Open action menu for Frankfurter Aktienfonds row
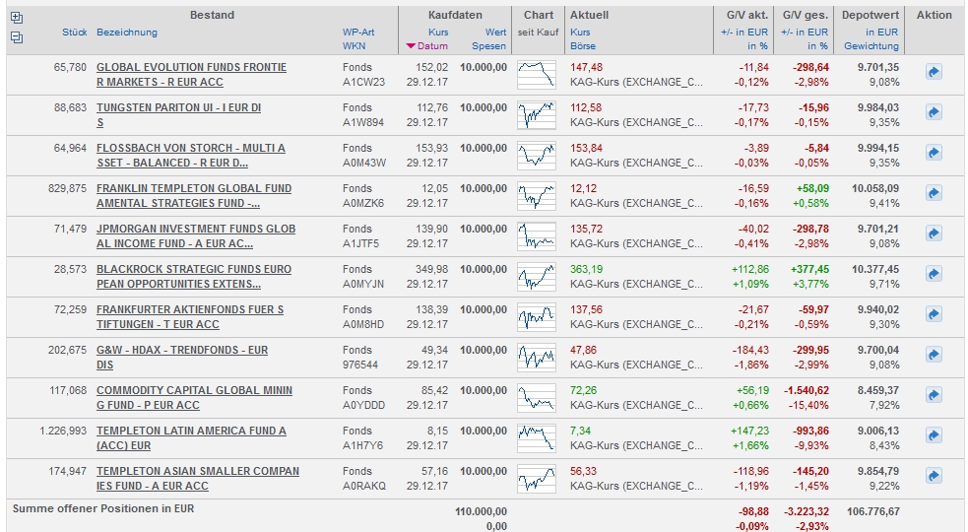The image size is (968, 532). (934, 314)
